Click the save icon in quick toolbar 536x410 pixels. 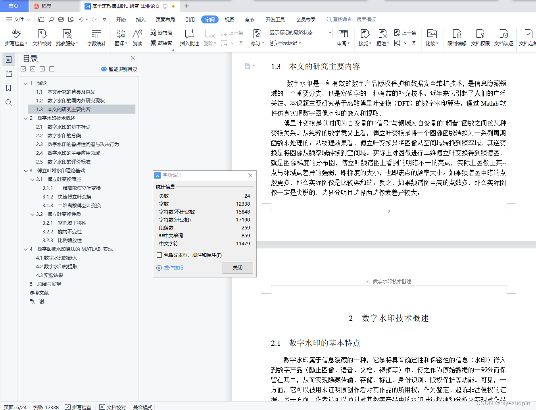(x=41, y=19)
